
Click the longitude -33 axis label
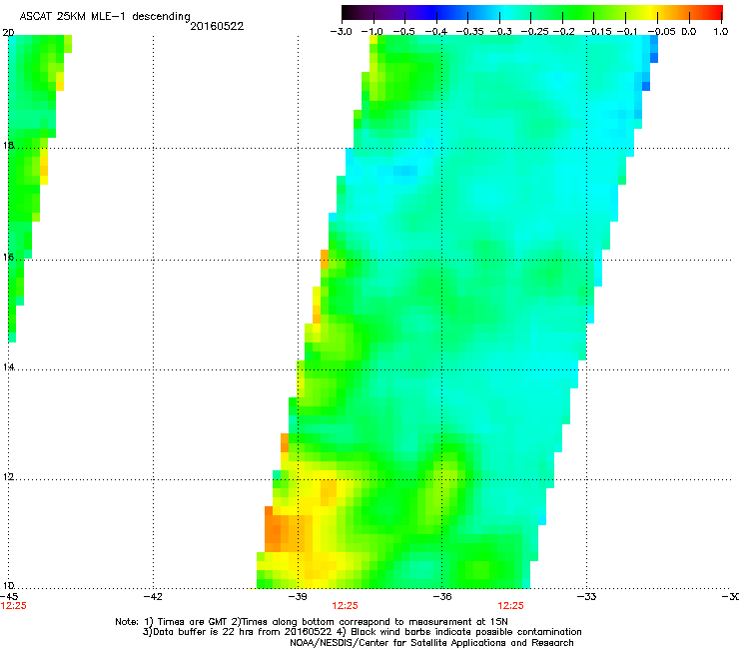coord(587,597)
